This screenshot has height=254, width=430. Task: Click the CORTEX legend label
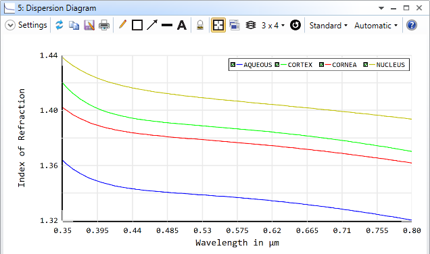[x=300, y=65]
